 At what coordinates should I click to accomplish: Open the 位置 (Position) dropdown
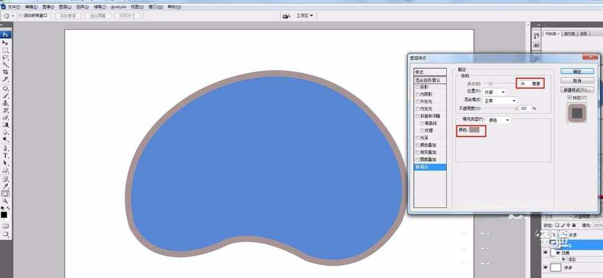coord(494,92)
